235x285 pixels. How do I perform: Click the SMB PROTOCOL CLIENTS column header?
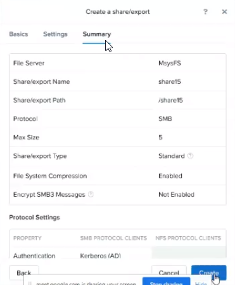click(x=113, y=238)
